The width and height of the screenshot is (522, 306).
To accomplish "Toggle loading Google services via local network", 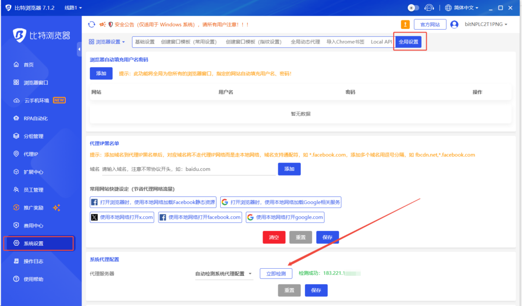I will pos(281,202).
